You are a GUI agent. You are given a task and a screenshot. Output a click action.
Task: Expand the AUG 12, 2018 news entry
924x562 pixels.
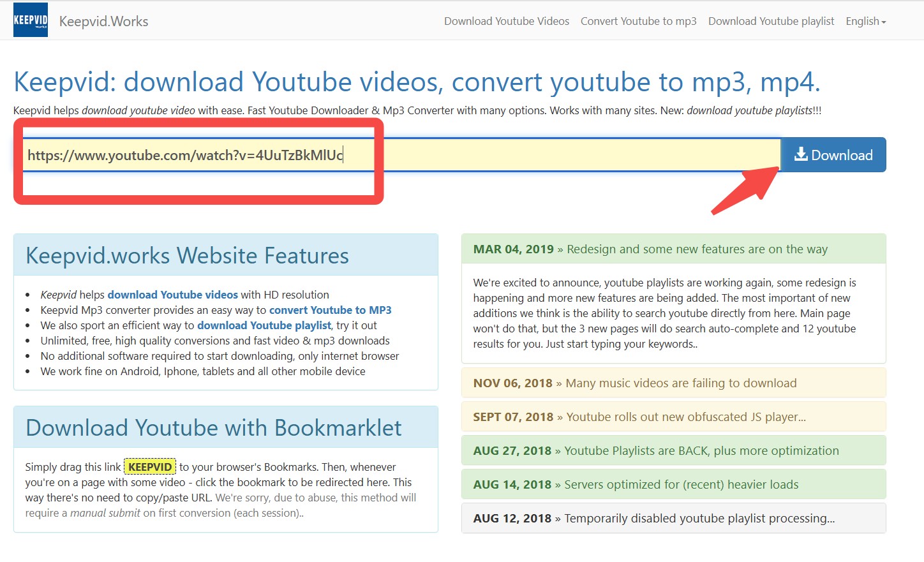(x=674, y=518)
